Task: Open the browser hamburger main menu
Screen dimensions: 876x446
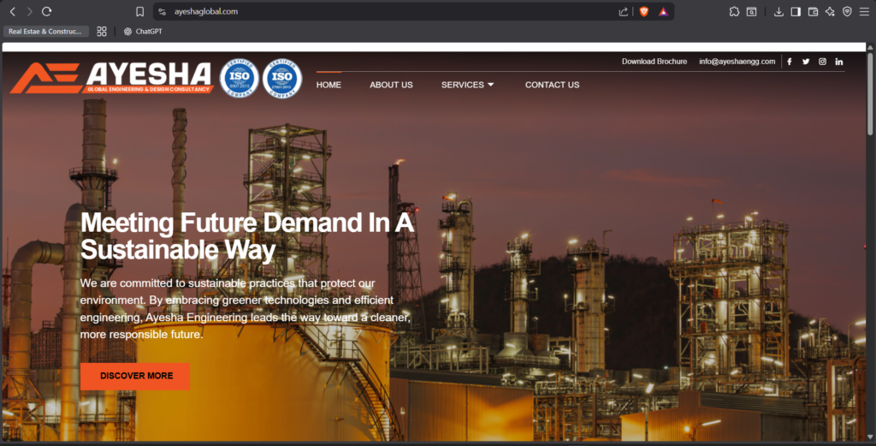Action: (x=864, y=12)
